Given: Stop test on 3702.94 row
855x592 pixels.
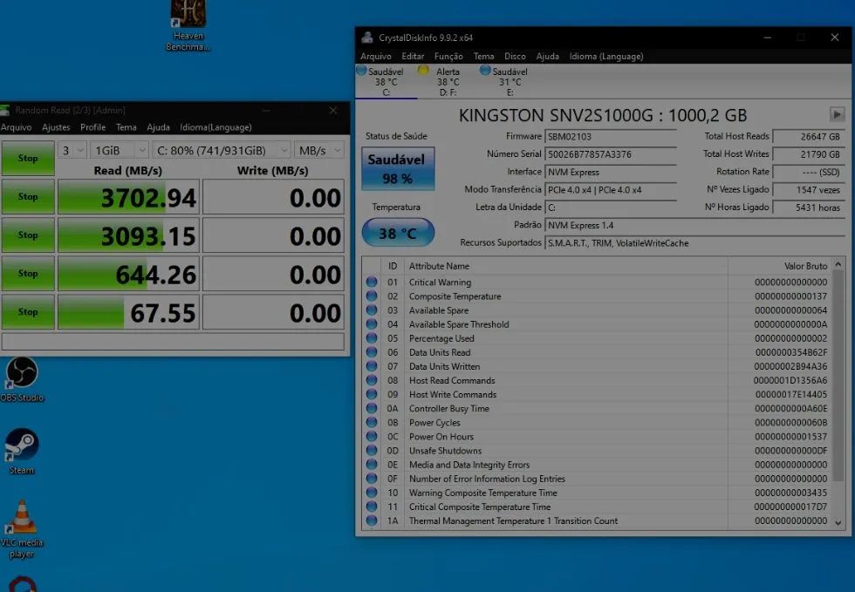Looking at the screenshot, I should tap(28, 197).
